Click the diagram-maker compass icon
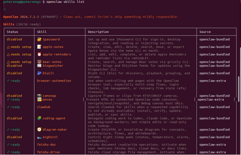 pyautogui.click(x=39, y=130)
